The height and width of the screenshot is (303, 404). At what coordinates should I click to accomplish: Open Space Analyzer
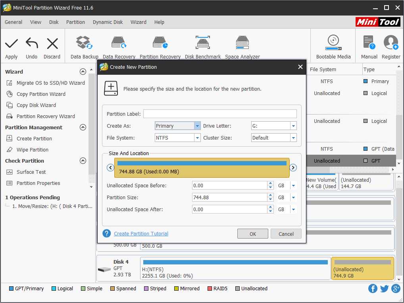click(242, 47)
